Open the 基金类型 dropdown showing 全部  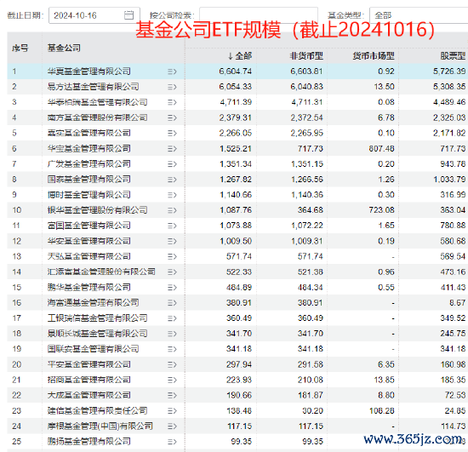[x=419, y=15]
